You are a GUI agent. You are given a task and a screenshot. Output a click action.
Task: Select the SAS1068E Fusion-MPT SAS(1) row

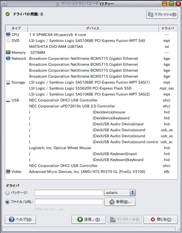coord(91,82)
